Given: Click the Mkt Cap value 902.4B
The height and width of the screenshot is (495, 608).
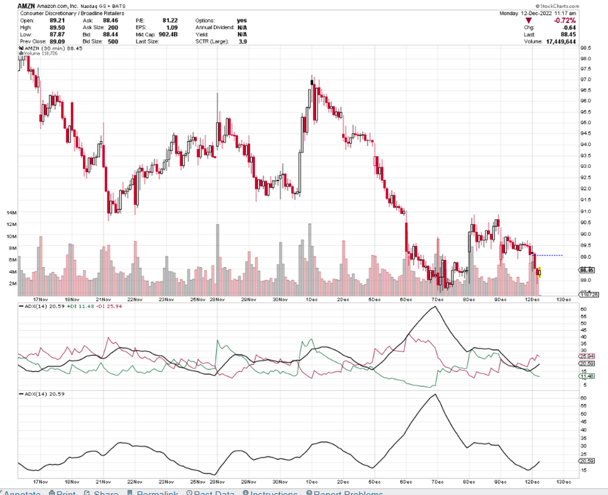Looking at the screenshot, I should 168,34.
